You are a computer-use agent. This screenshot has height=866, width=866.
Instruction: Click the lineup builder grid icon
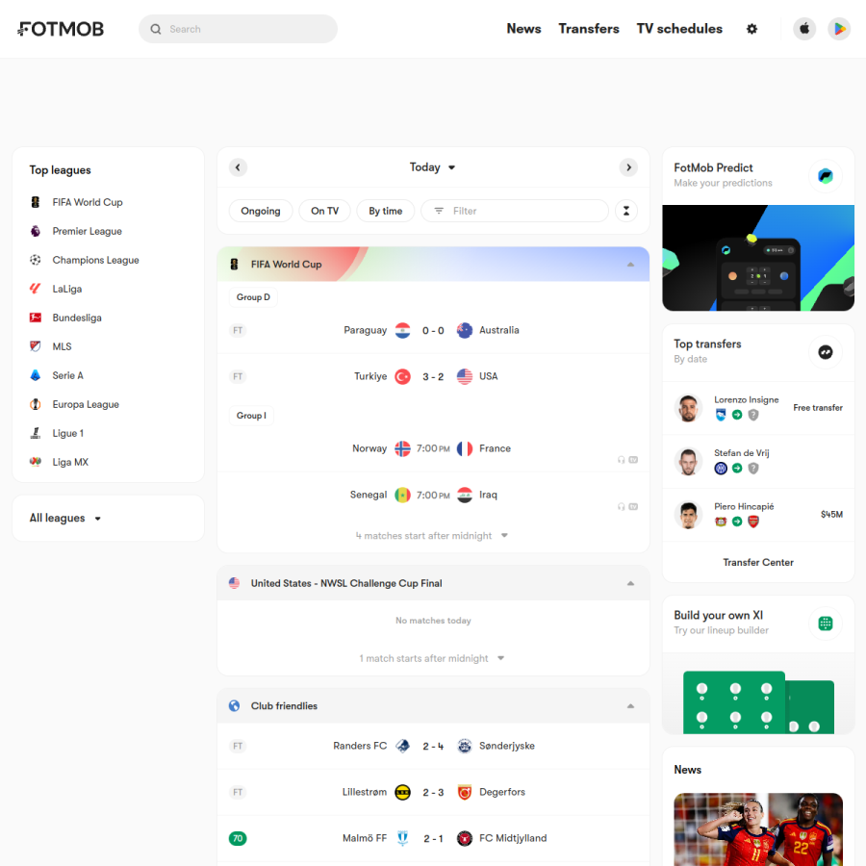(x=826, y=624)
